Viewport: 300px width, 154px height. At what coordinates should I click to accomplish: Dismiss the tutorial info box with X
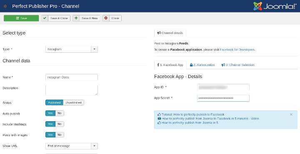291,114
